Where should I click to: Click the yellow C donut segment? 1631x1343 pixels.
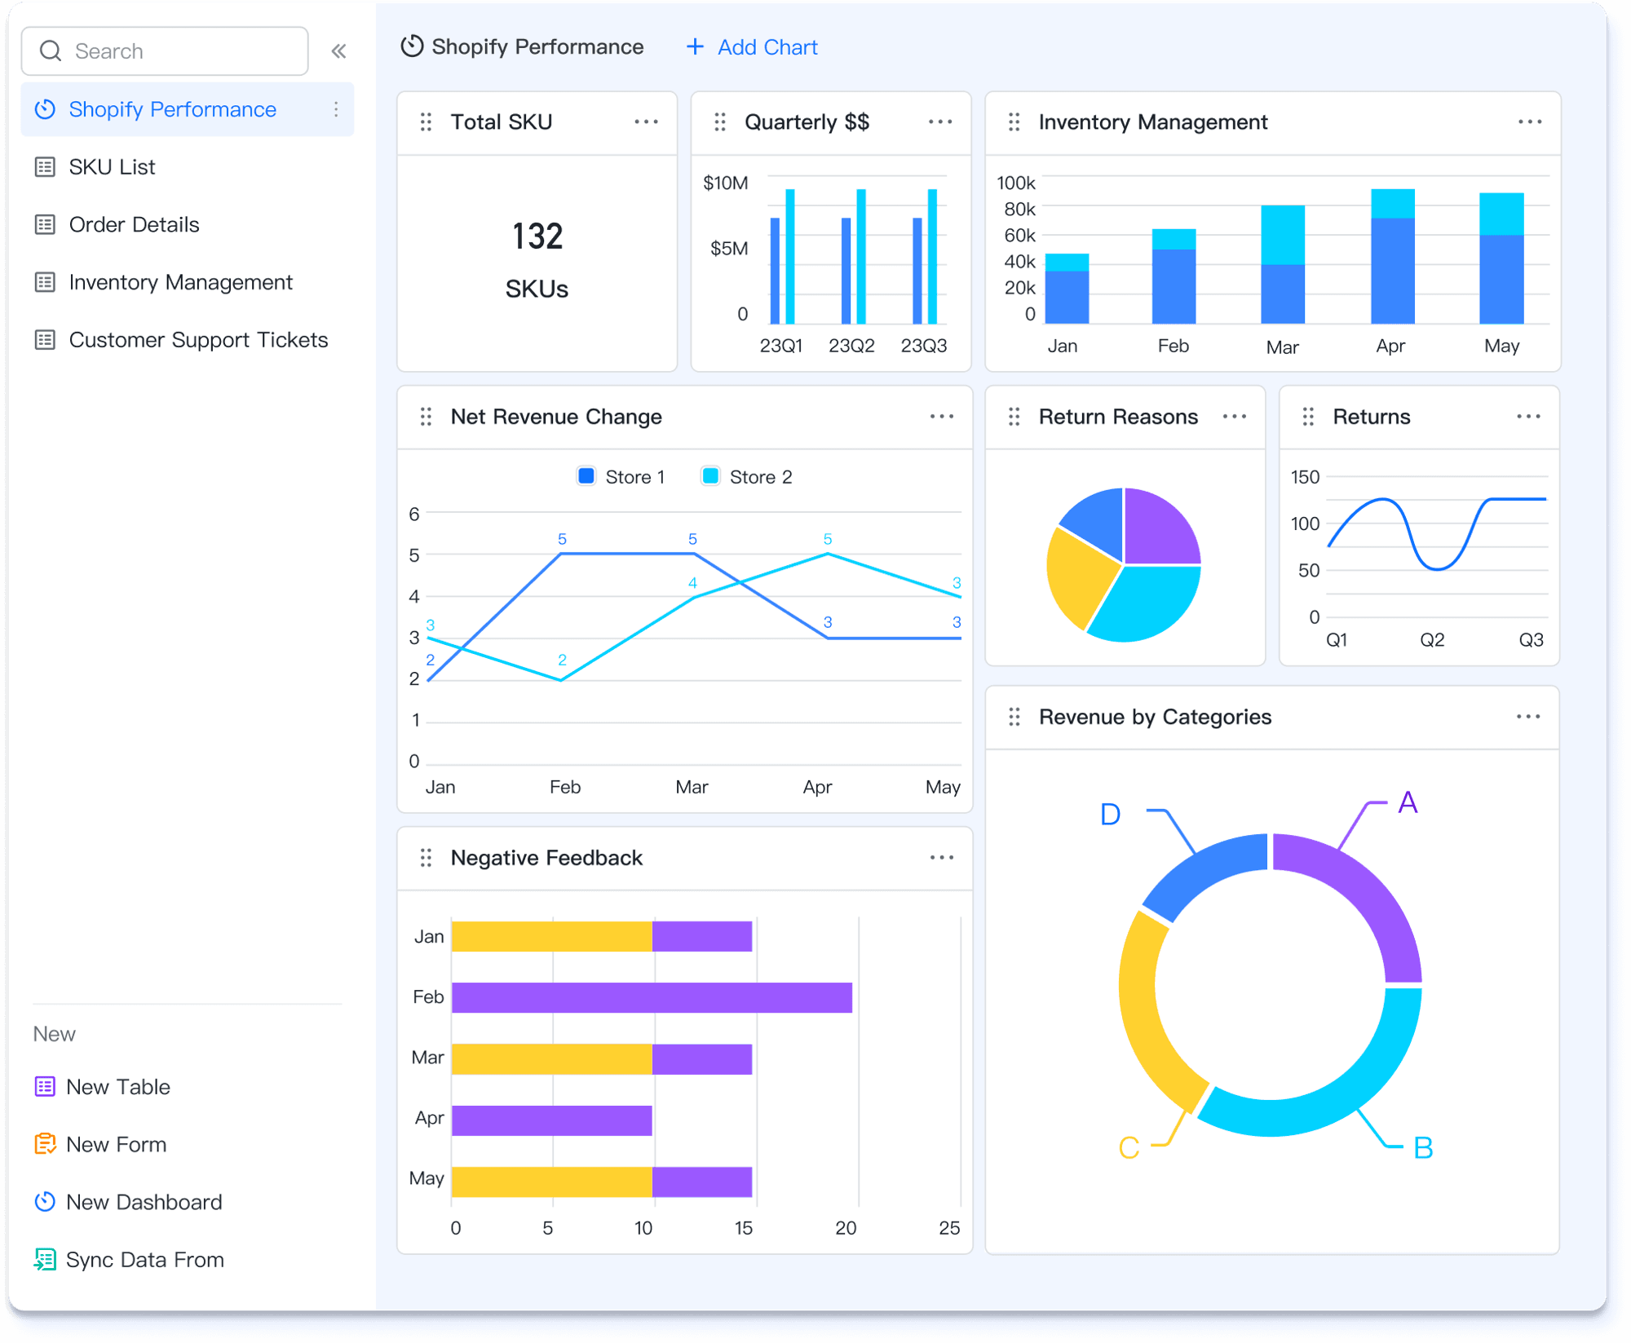pos(1145,1019)
